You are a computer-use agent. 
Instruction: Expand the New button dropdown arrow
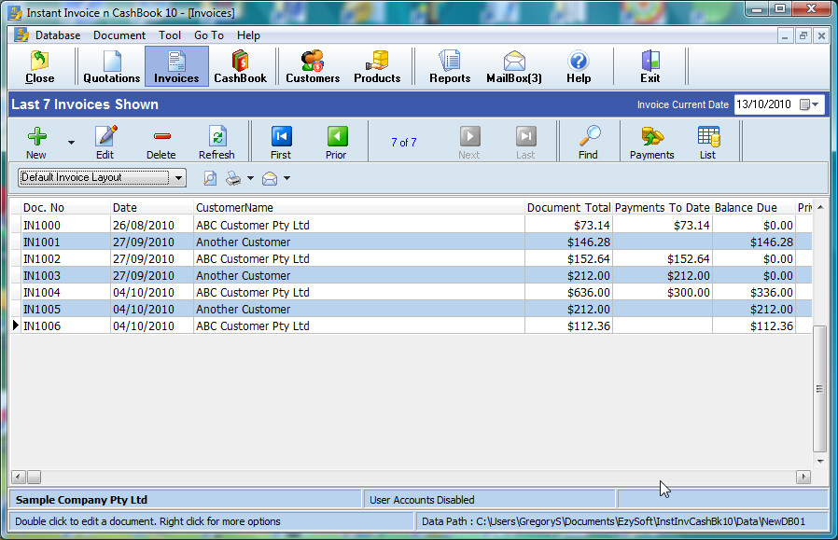click(x=71, y=143)
